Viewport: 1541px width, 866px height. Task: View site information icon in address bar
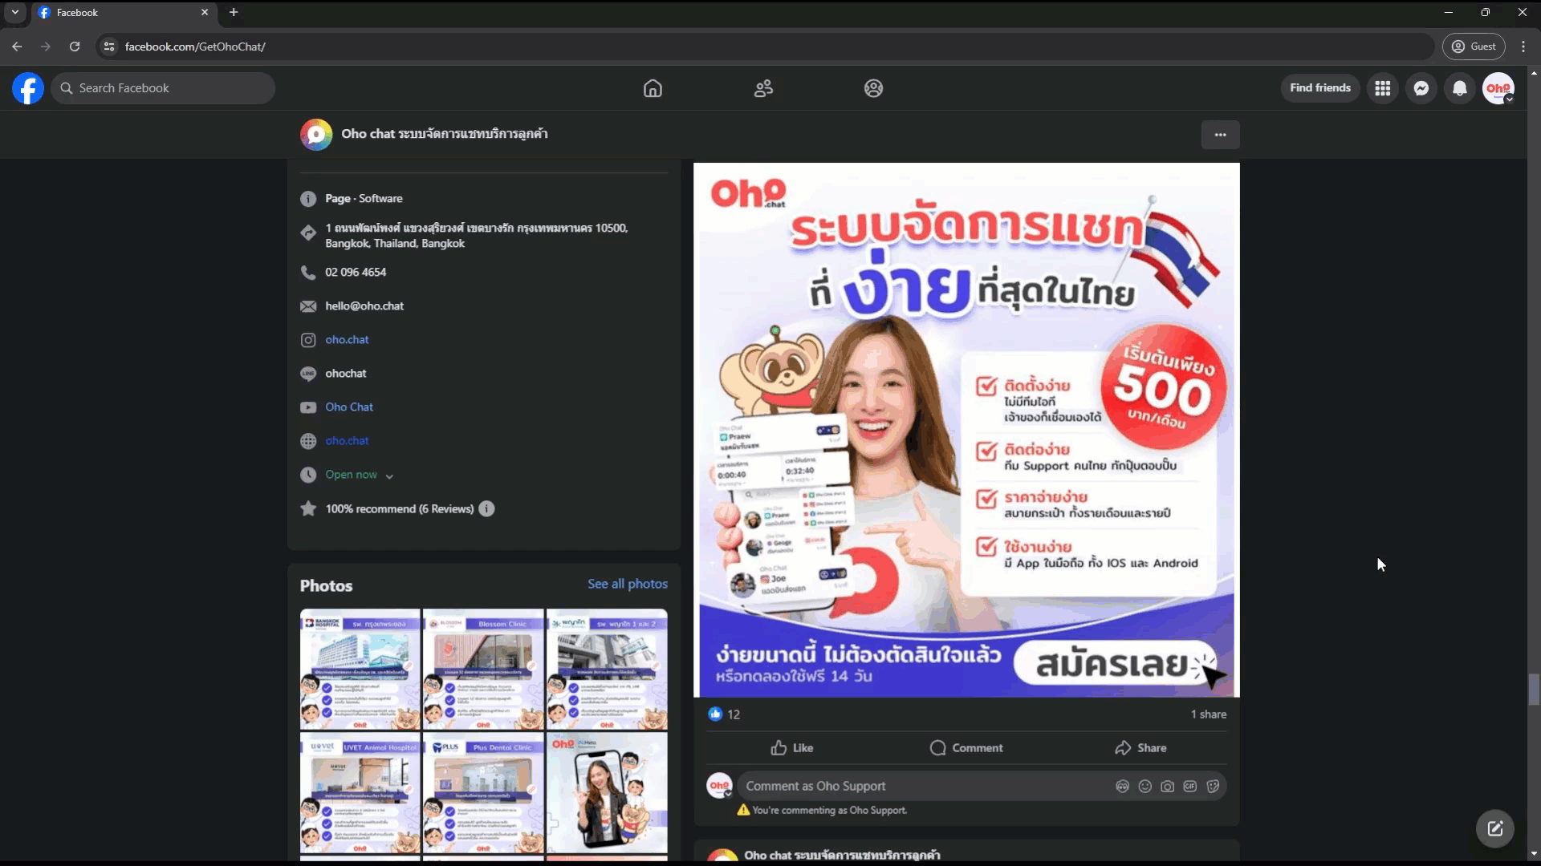109,47
